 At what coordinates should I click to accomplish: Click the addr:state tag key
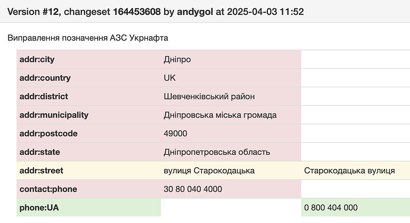(x=40, y=152)
